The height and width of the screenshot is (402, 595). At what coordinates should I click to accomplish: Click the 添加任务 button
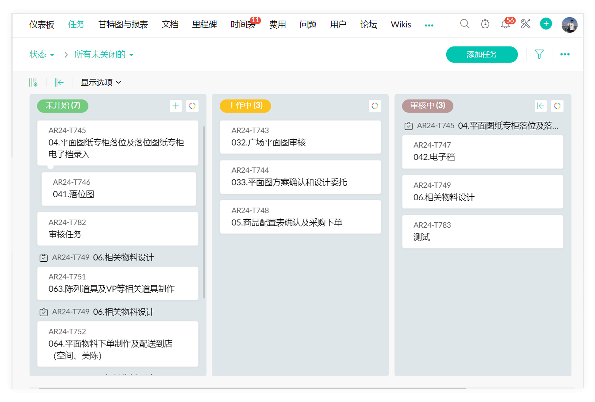coord(482,54)
